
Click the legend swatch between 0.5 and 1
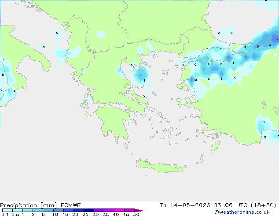(x=18, y=210)
